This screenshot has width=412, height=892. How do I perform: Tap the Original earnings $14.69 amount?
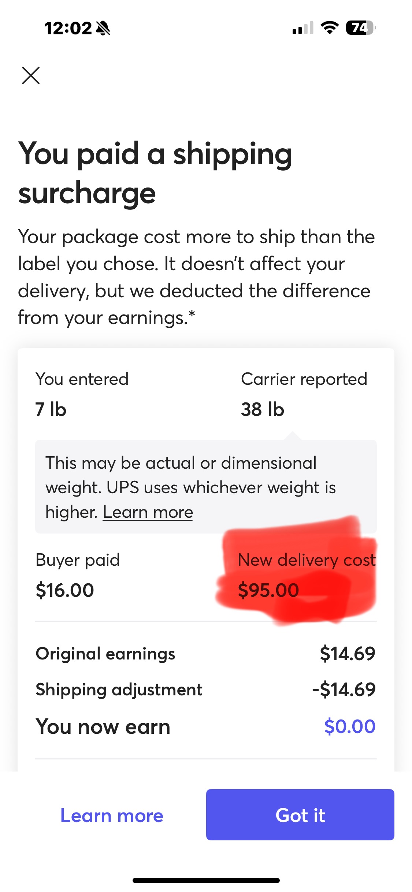(x=347, y=654)
